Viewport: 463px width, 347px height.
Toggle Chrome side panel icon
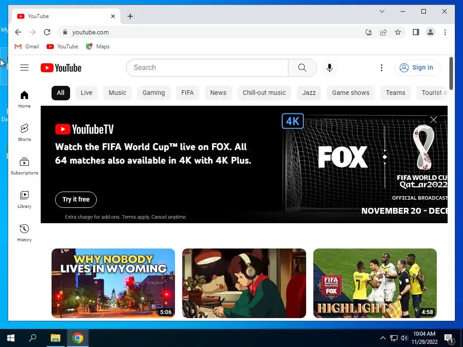pos(416,32)
